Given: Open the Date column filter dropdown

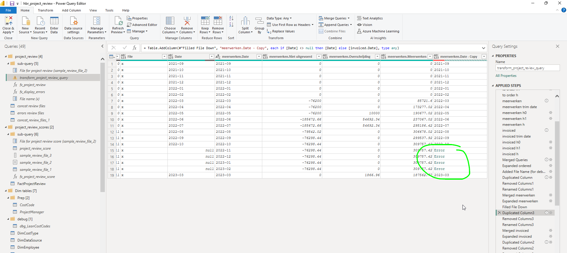Looking at the screenshot, I should pyautogui.click(x=211, y=57).
